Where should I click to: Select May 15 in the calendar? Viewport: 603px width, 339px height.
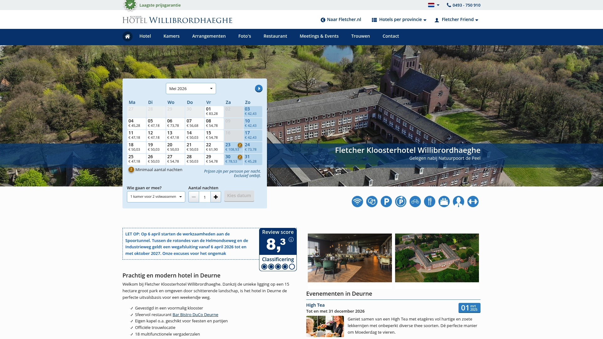[214, 135]
